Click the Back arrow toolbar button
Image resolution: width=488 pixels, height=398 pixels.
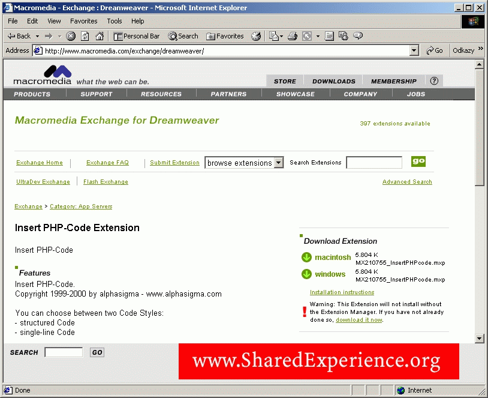[19, 36]
